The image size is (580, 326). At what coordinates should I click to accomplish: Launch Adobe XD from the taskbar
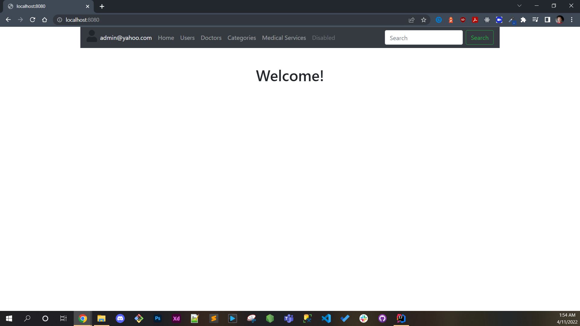tap(176, 318)
